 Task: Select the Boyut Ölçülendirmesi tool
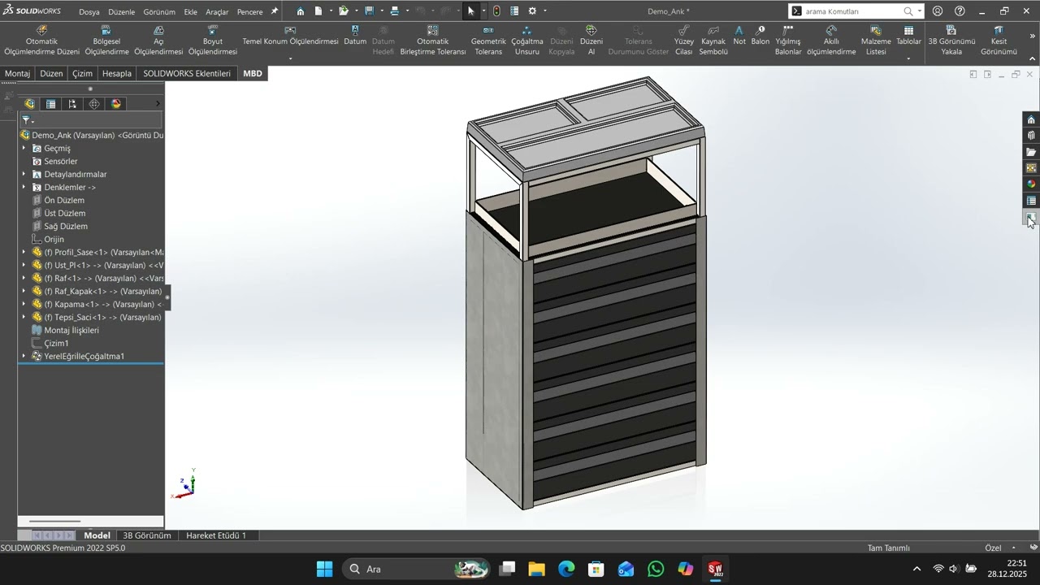[x=213, y=41]
